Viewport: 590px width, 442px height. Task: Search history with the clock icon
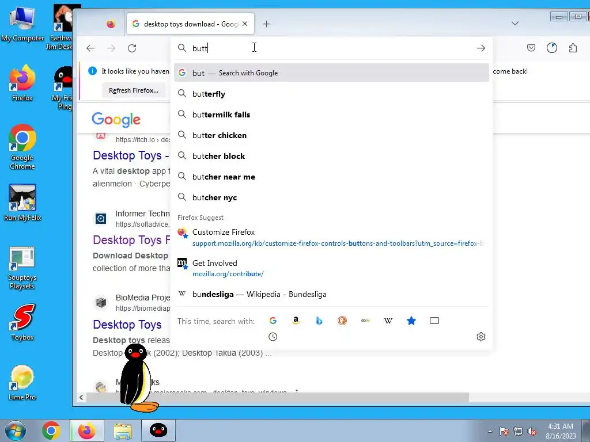(273, 337)
